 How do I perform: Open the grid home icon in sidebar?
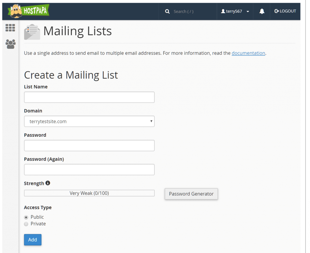[x=10, y=28]
